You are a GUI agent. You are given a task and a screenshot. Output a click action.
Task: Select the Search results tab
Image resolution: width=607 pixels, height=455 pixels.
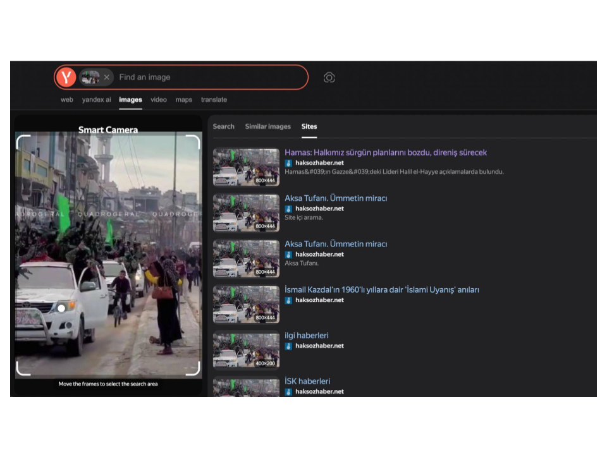[x=223, y=126]
